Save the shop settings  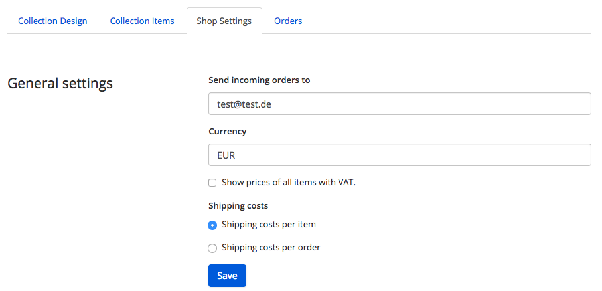227,276
